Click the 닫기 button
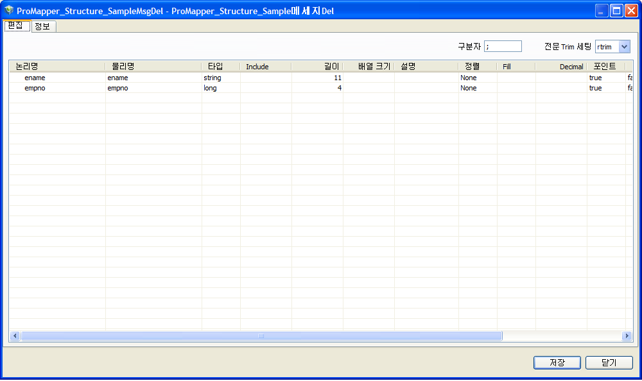This screenshot has height=381, width=642. [609, 362]
